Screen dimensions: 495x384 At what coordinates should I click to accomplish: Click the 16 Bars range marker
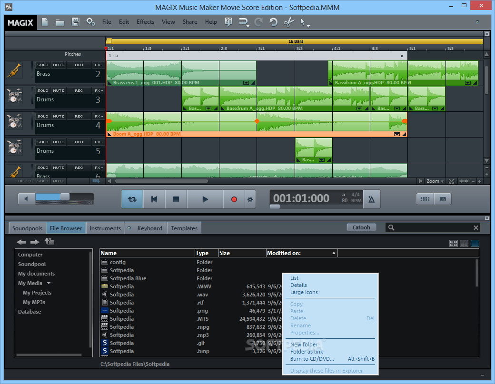(296, 41)
